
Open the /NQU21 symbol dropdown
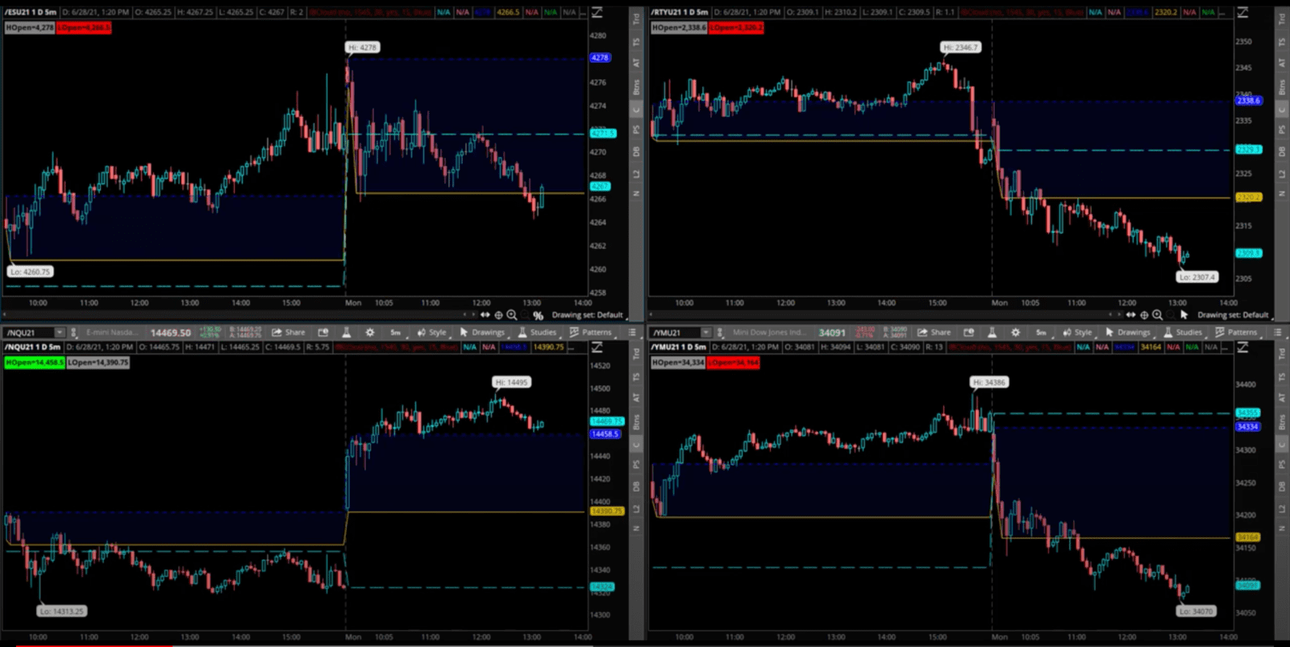(59, 332)
